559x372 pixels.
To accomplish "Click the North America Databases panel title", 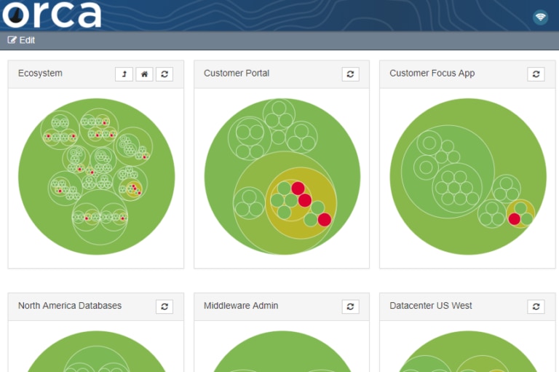I will pos(70,306).
